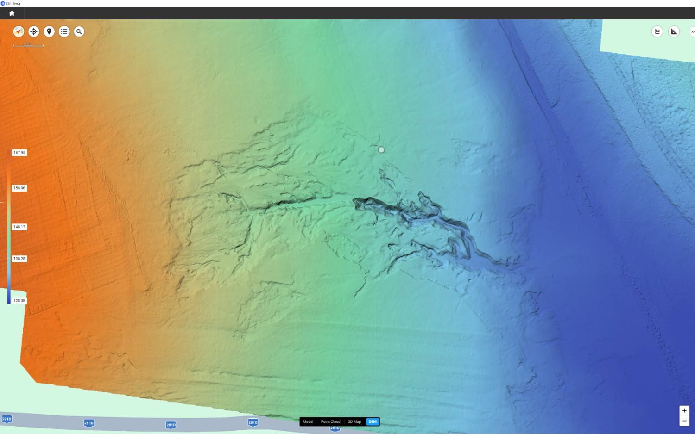Screen dimensions: 695x434
Task: Zoom in with the plus button
Action: tap(684, 411)
